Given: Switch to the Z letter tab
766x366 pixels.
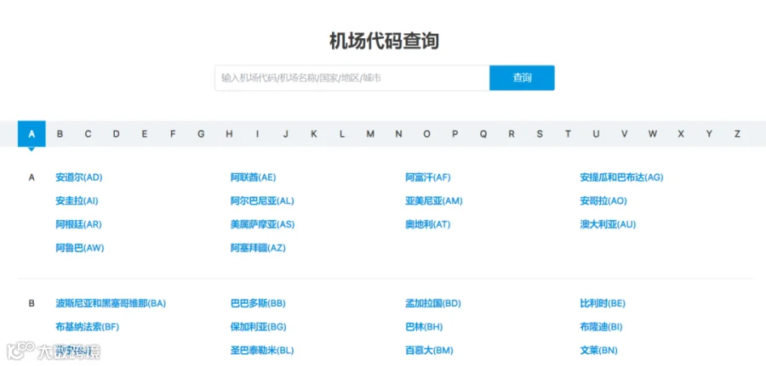Looking at the screenshot, I should point(737,134).
